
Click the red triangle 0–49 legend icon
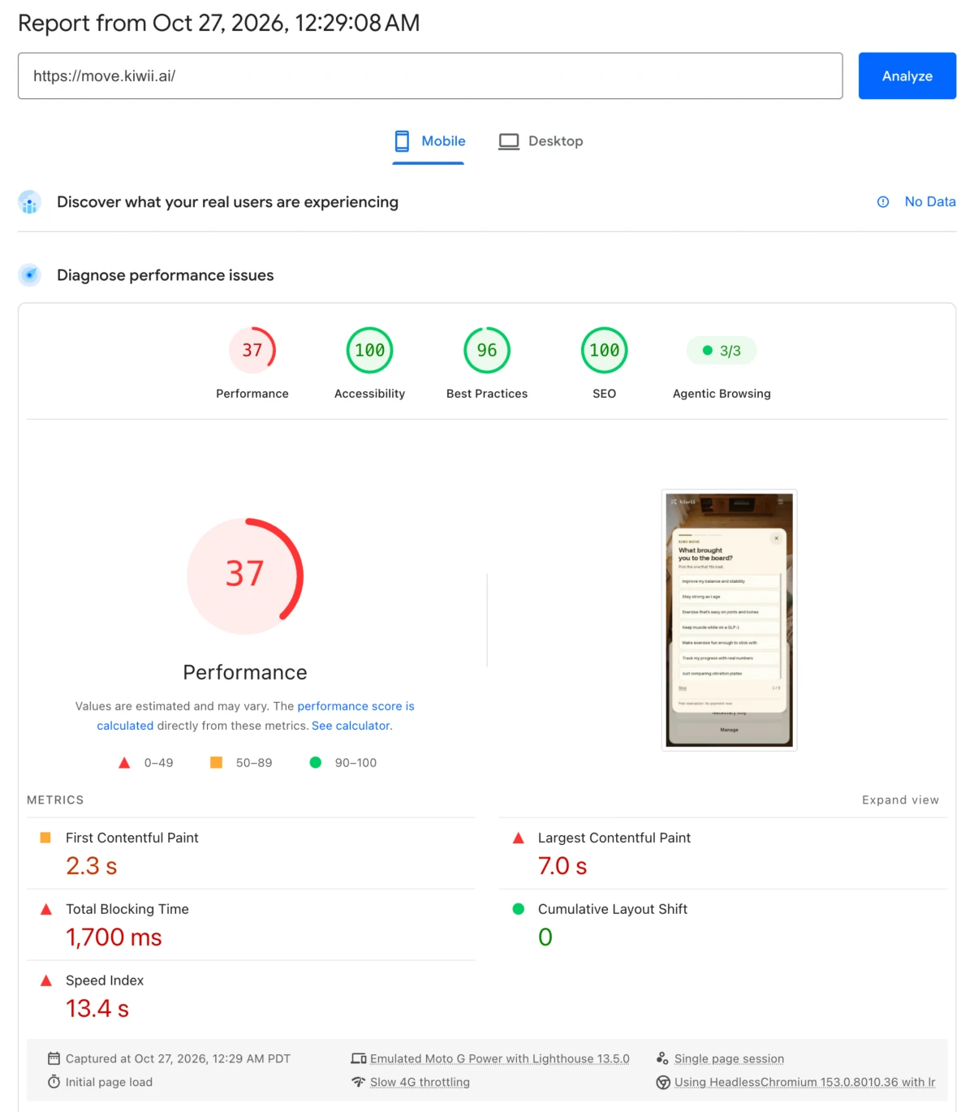click(124, 763)
